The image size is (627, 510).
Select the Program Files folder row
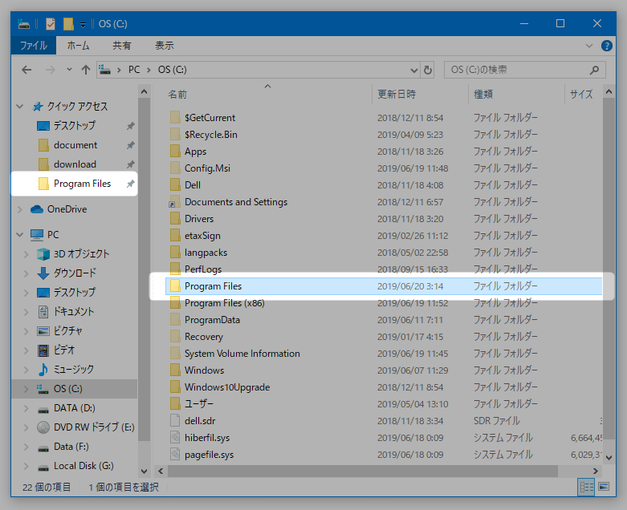click(x=384, y=286)
